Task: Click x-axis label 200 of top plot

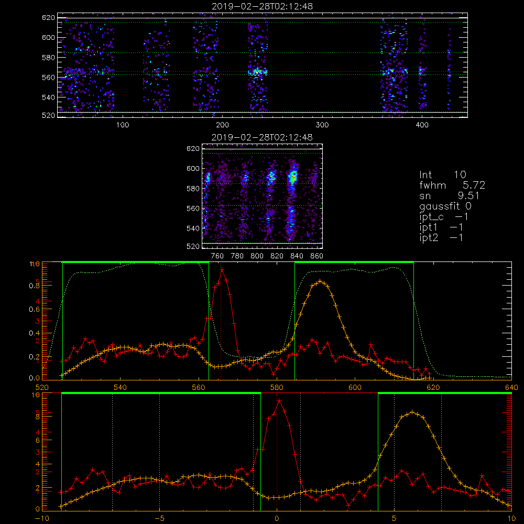Action: click(222, 125)
